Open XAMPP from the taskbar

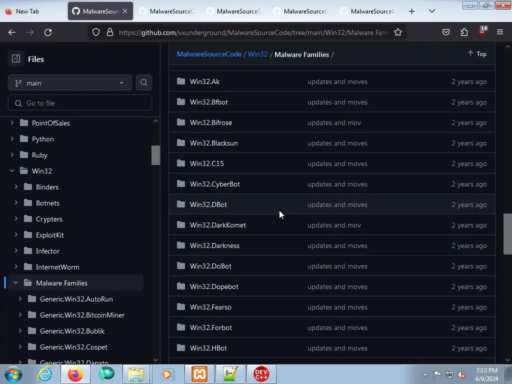tap(199, 374)
